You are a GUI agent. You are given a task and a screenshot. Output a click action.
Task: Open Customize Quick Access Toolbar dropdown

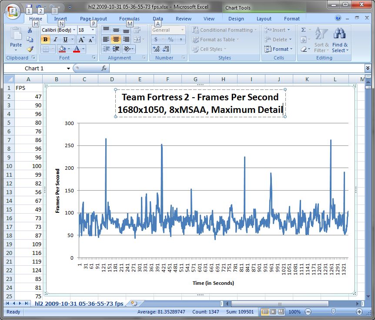tap(70, 7)
